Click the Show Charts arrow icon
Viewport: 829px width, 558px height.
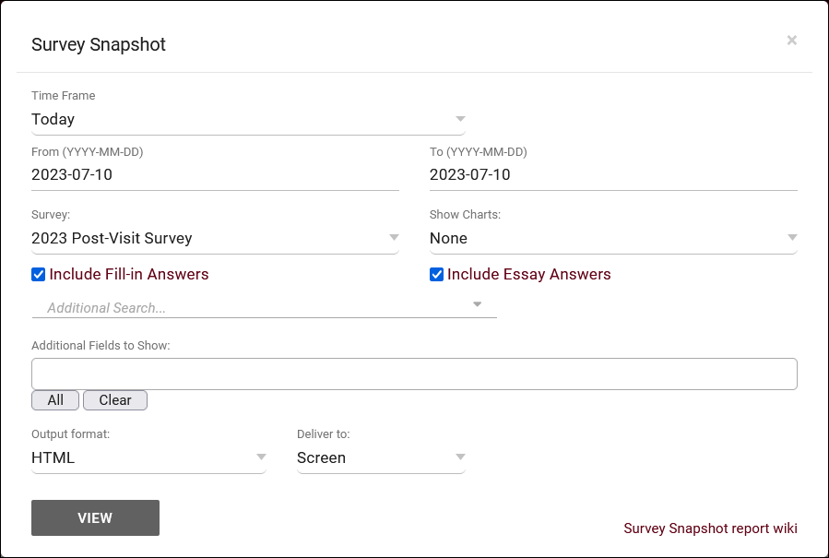click(792, 238)
